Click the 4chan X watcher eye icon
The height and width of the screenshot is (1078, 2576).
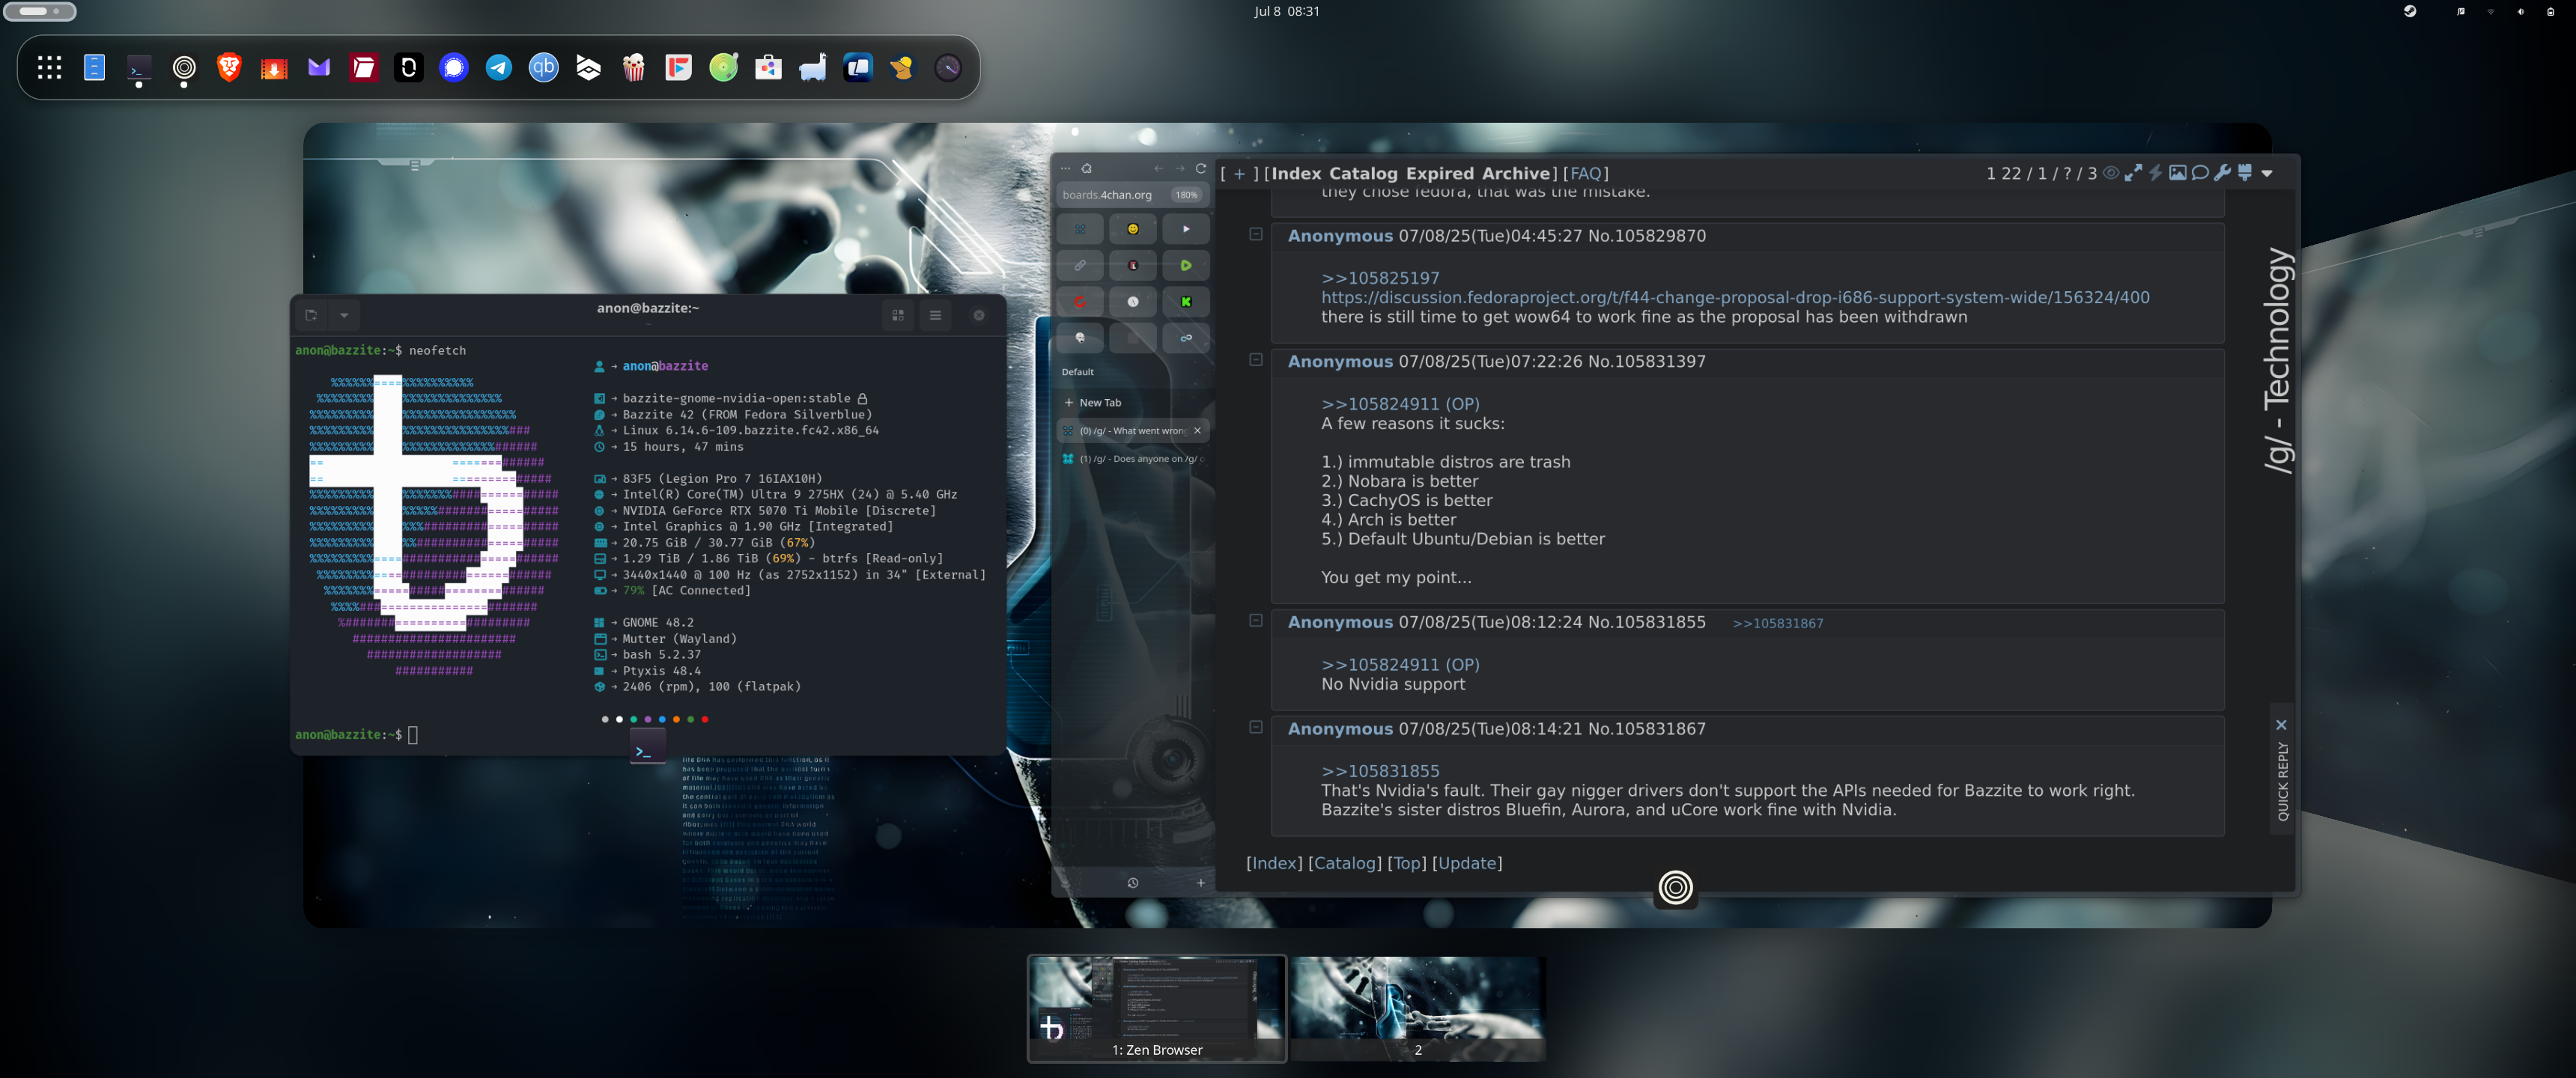(x=2111, y=173)
